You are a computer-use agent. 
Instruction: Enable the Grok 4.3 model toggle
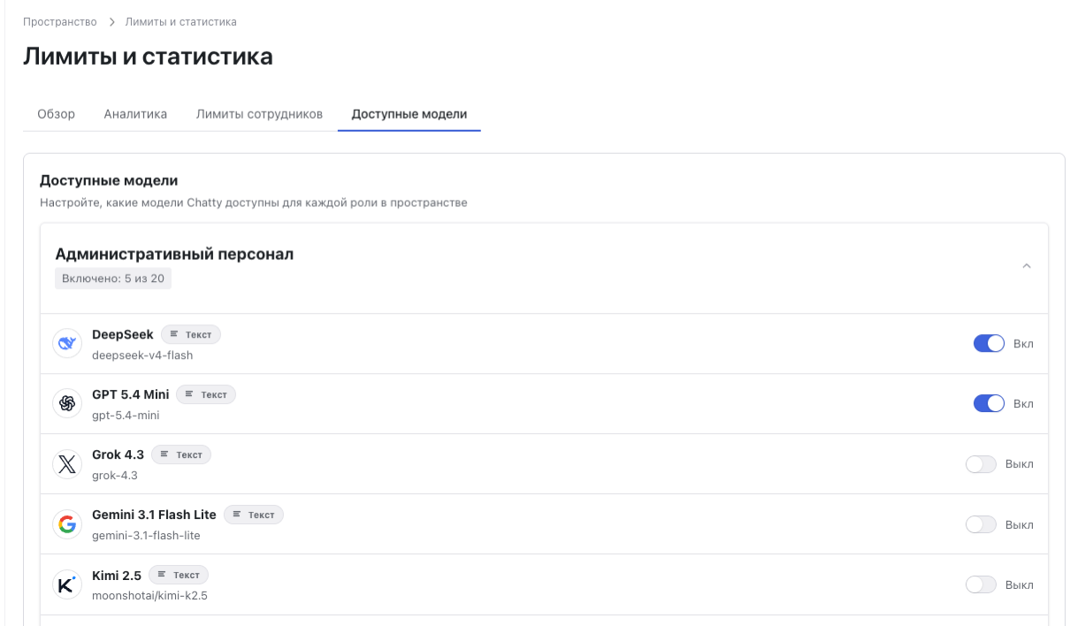click(x=981, y=464)
